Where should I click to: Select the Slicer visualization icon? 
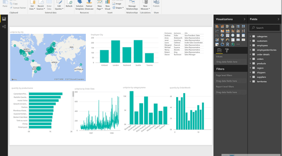click(217, 44)
